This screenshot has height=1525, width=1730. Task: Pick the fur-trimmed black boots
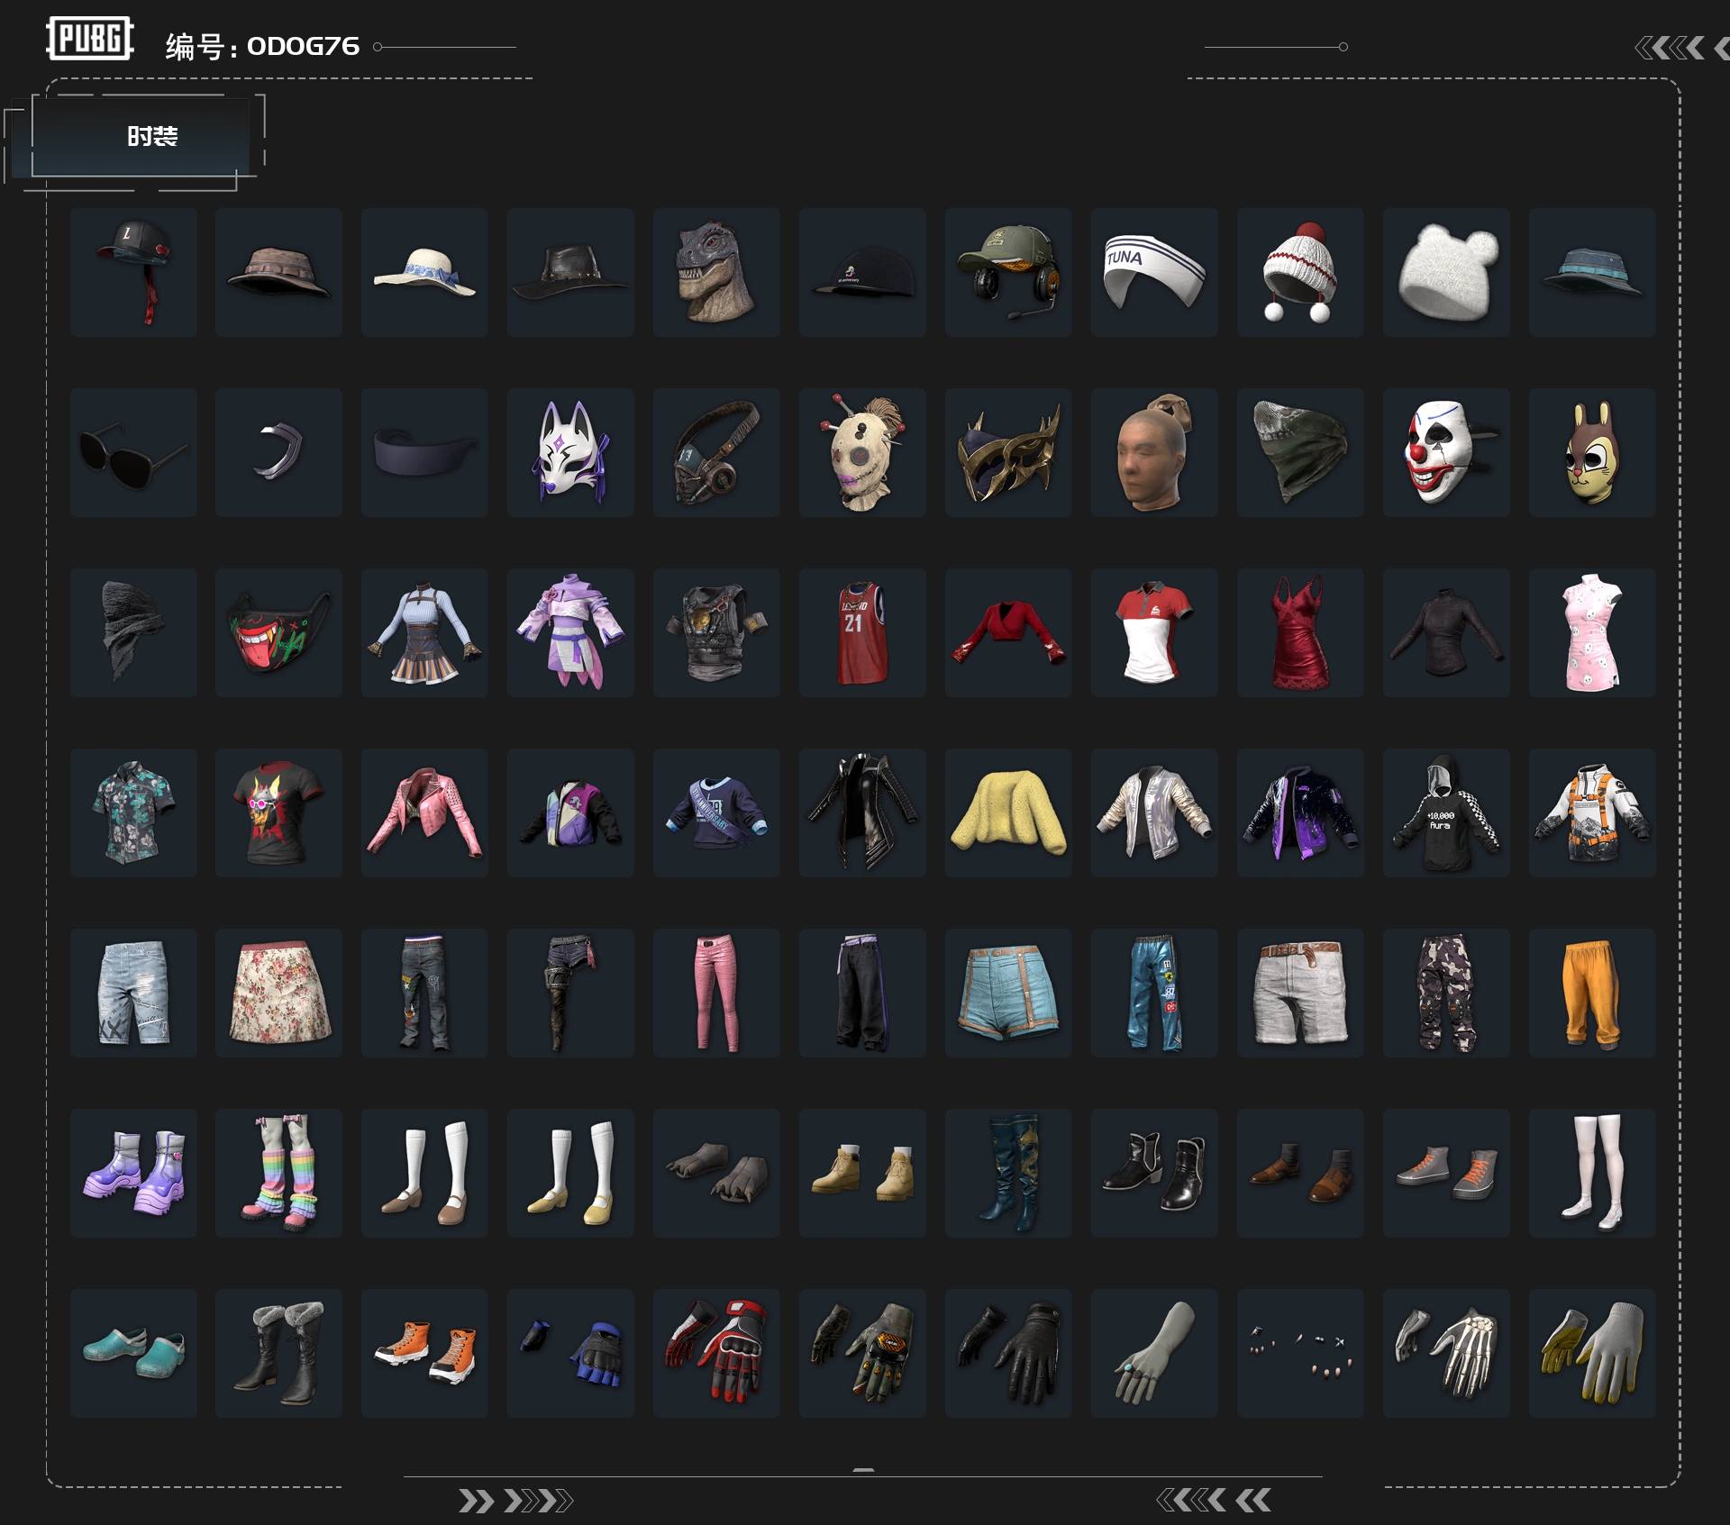pyautogui.click(x=278, y=1353)
